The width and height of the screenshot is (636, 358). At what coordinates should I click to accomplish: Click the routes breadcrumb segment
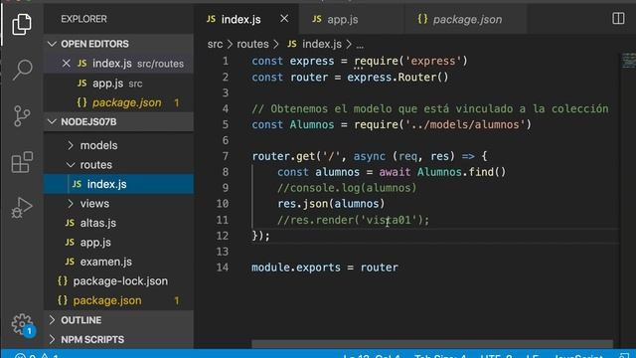click(252, 44)
